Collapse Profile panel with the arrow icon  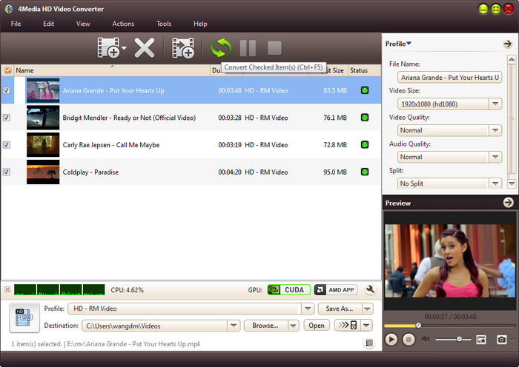(x=507, y=44)
